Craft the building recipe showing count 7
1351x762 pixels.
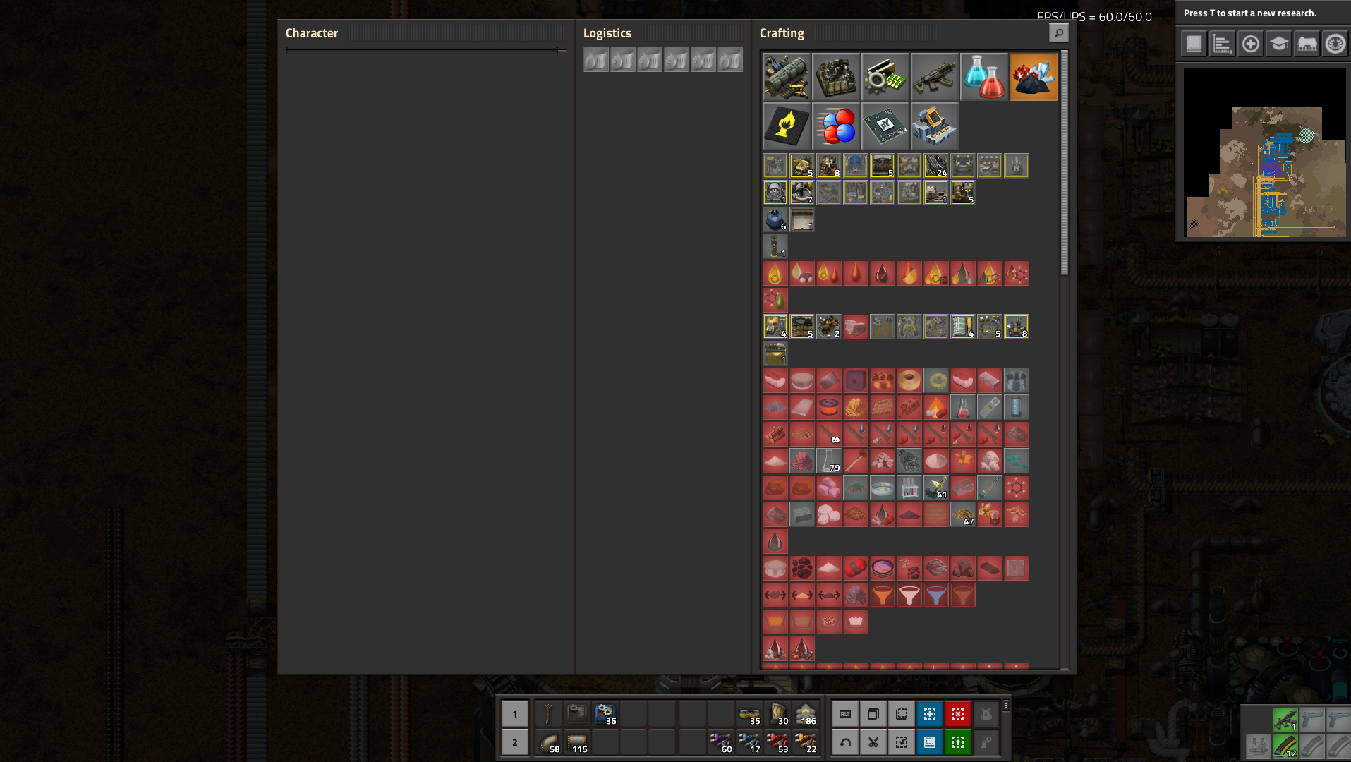pyautogui.click(x=802, y=193)
